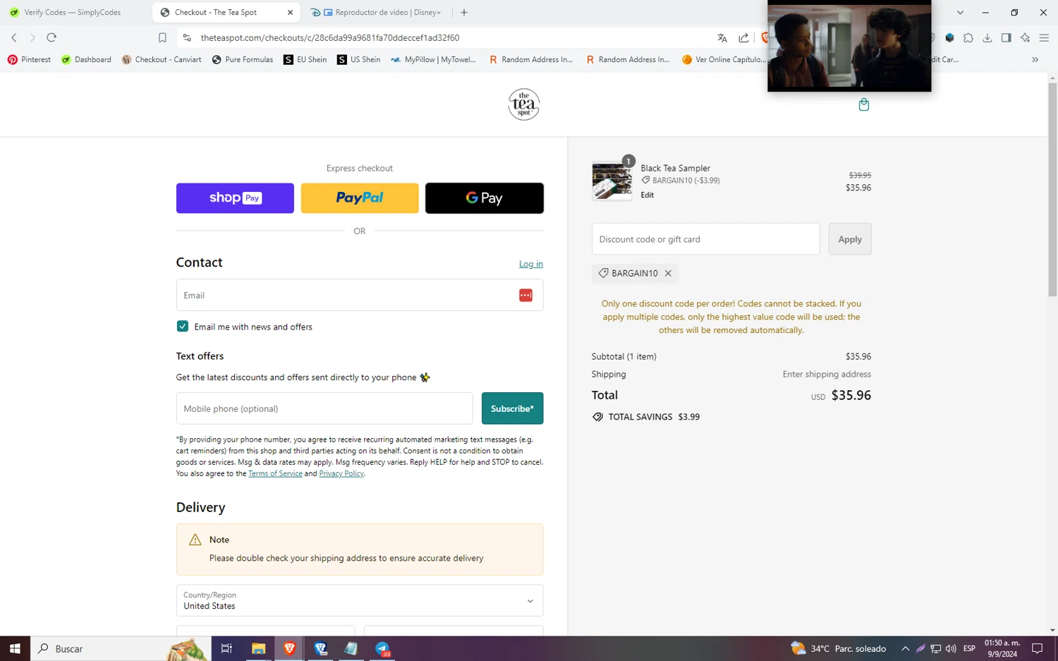1058x661 pixels.
Task: Click the Black Tea Sampler product thumbnail
Action: [x=612, y=181]
